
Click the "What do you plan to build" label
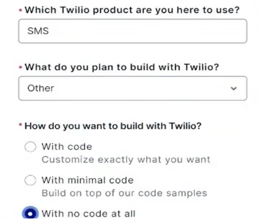122,67
